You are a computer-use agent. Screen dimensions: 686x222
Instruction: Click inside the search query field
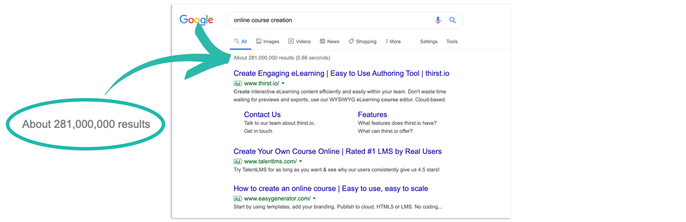tap(328, 21)
